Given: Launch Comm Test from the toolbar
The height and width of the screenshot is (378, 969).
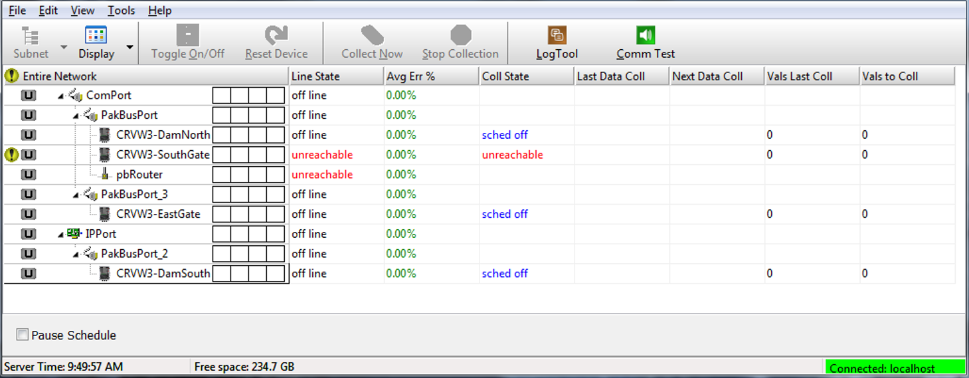Looking at the screenshot, I should click(645, 35).
